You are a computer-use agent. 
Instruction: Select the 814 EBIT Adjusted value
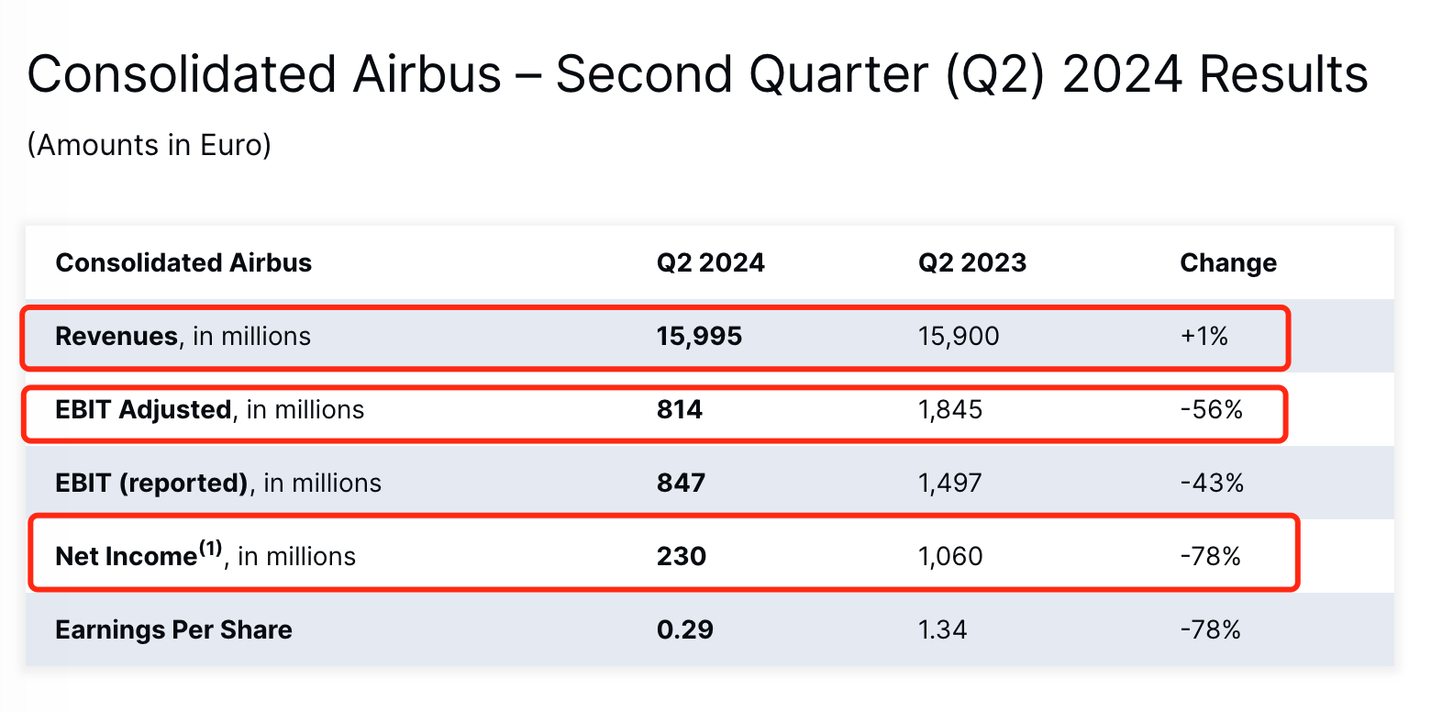pos(679,410)
